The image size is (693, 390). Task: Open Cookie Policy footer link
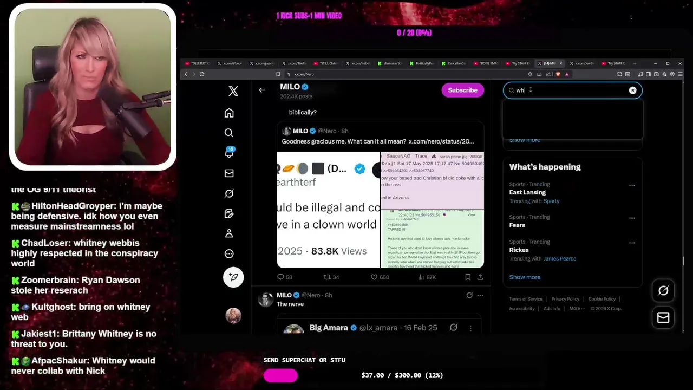pos(602,299)
